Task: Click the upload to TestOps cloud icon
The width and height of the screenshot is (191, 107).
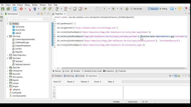Action: [x=127, y=9]
